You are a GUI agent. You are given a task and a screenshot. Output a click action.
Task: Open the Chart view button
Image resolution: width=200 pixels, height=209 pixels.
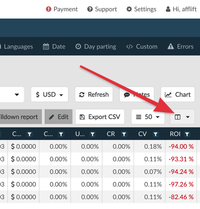click(x=178, y=94)
